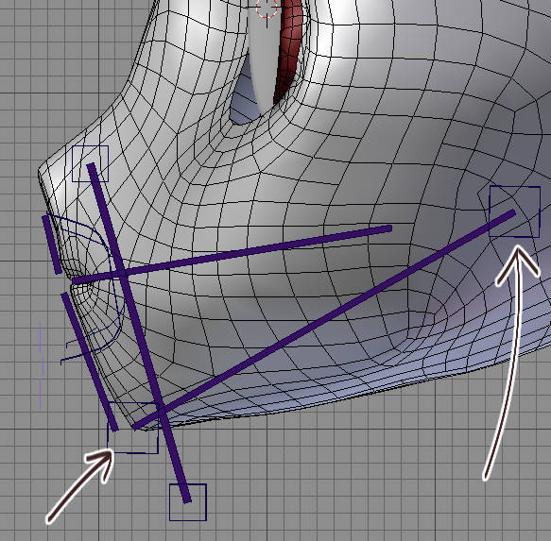
Task: Select the upper mouth-to-cheek horizontal bone
Action: pos(232,255)
